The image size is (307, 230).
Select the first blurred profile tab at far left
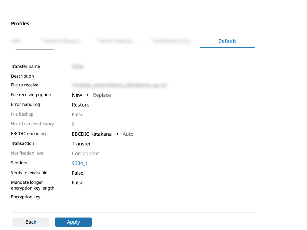[16, 41]
